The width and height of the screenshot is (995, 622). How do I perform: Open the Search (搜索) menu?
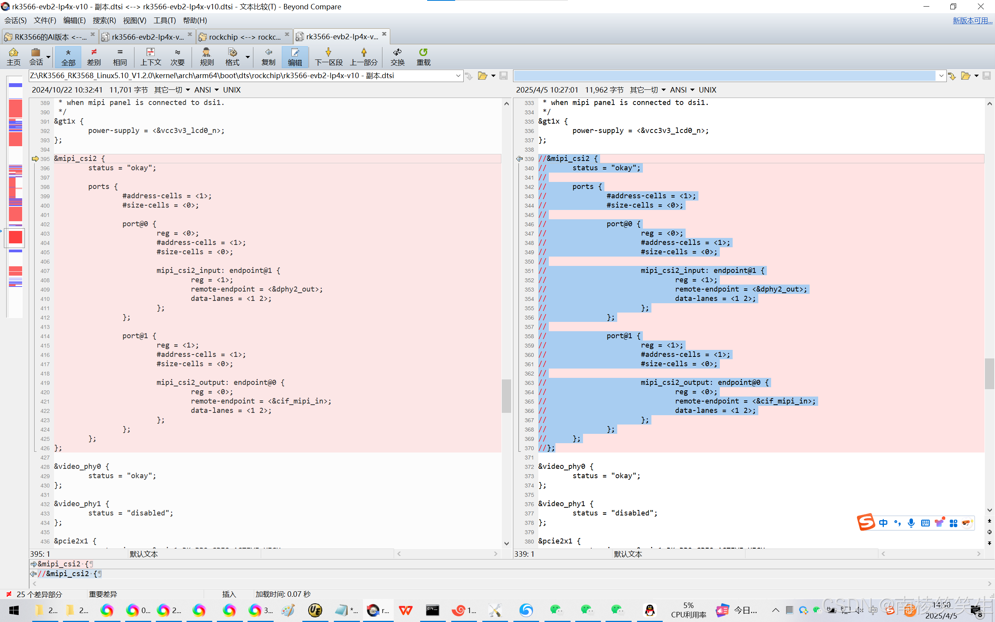coord(104,20)
